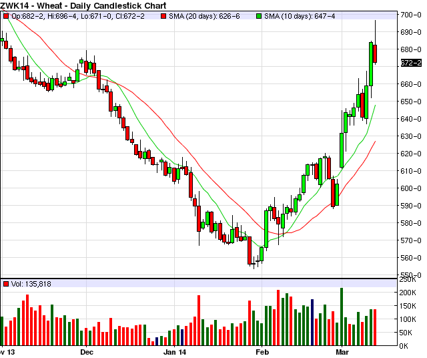Click the chart title 'ZWK14 - Wheat - Daily Candlestick Chart'
Image resolution: width=427 pixels, height=358 pixels.
coord(83,5)
